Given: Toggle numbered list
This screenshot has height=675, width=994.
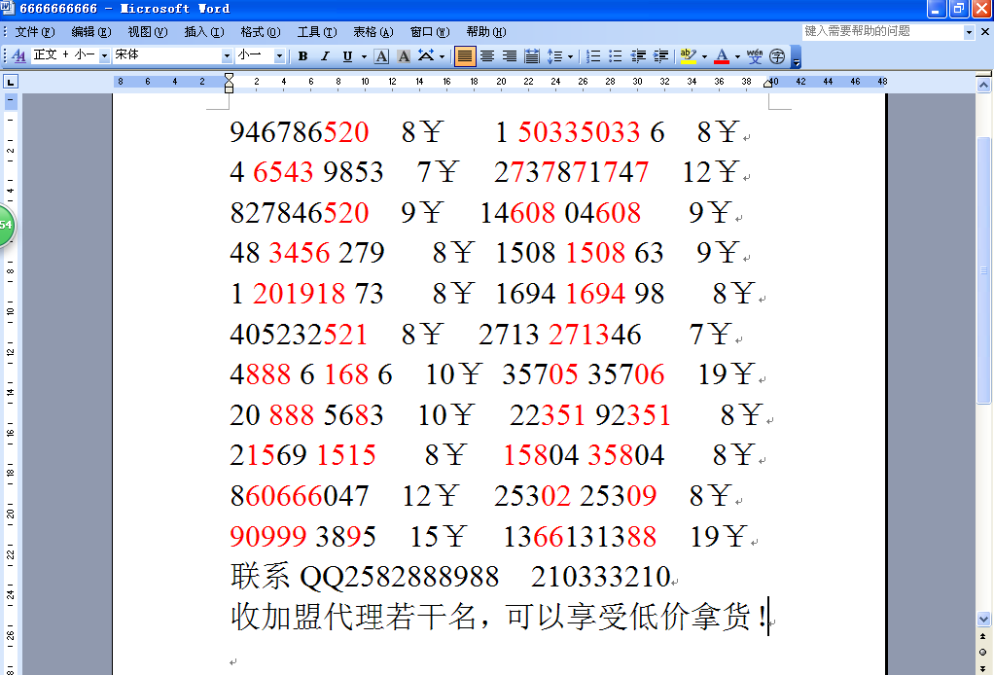Looking at the screenshot, I should coord(593,56).
